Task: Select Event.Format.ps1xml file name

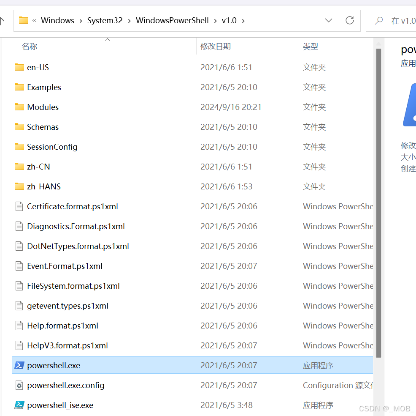Action: coord(65,266)
